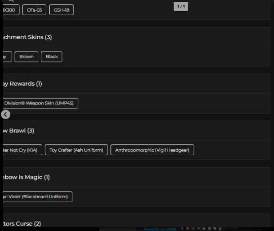Viewport: 274px width, 231px height.
Task: Open the Division Weapon Skin (UMP45) tag
Action: [40, 103]
